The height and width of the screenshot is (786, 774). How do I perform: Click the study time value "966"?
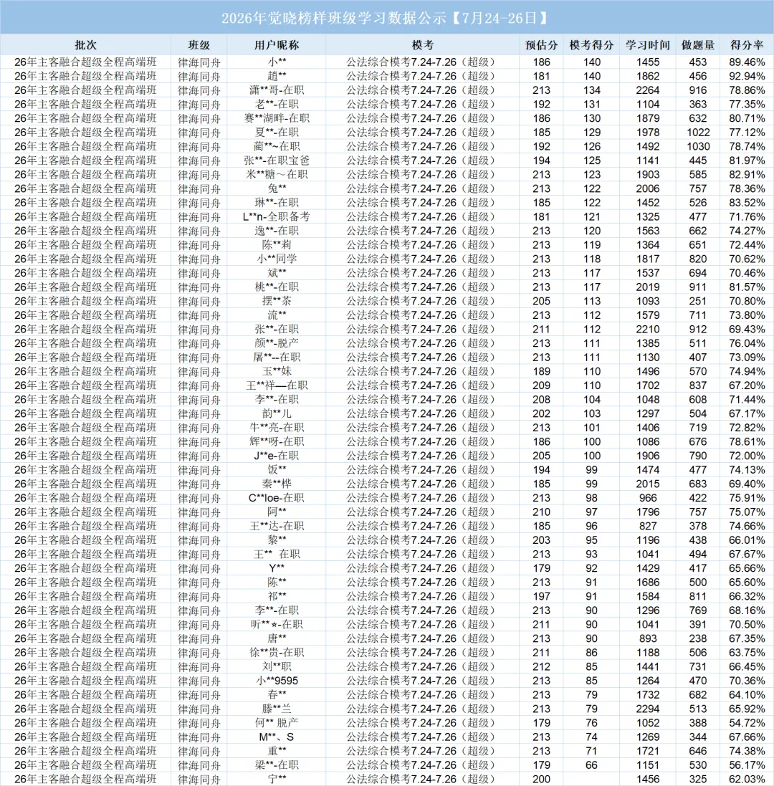648,498
